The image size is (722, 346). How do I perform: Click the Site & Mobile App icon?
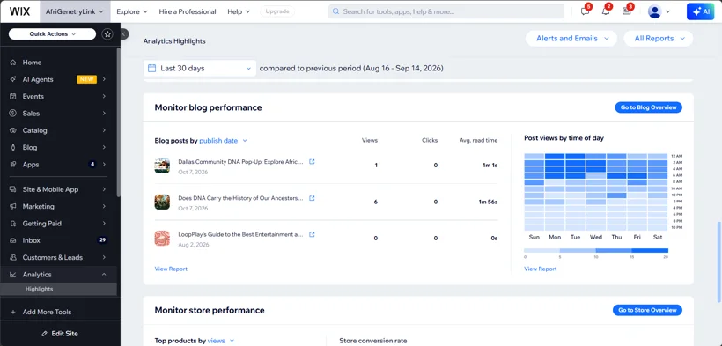(x=13, y=189)
